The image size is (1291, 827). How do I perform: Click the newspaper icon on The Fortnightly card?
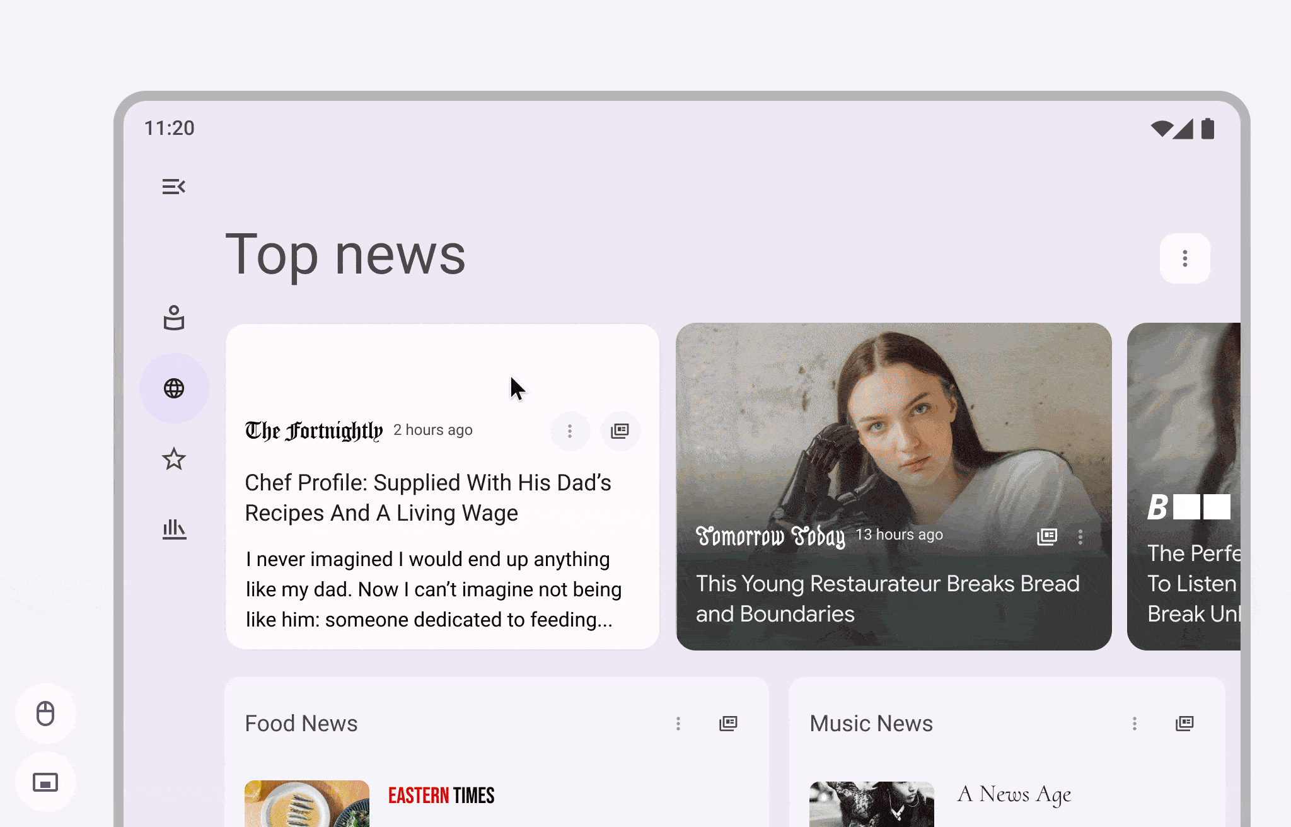pos(620,431)
